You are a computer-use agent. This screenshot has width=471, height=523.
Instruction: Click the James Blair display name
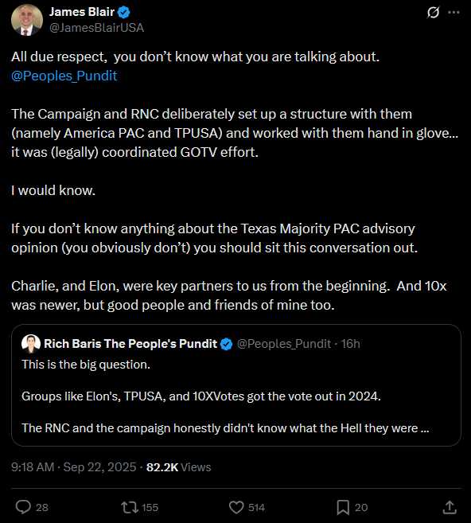pos(82,12)
